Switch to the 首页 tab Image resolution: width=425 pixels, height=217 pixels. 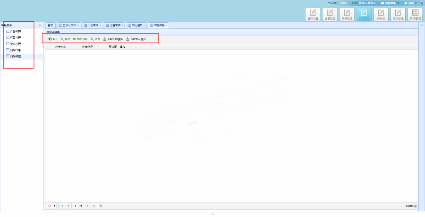pos(51,25)
